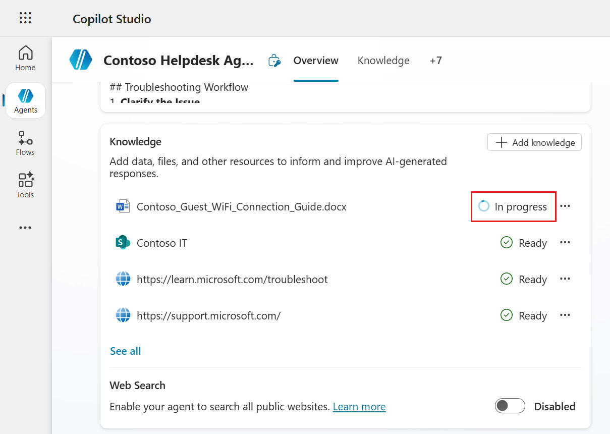610x434 pixels.
Task: Click the Add knowledge button
Action: pyautogui.click(x=534, y=142)
